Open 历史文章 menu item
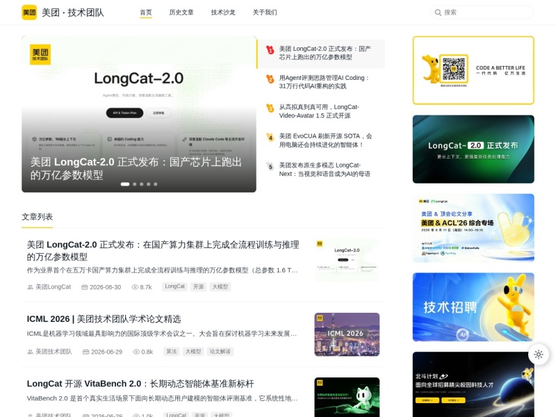 [181, 13]
